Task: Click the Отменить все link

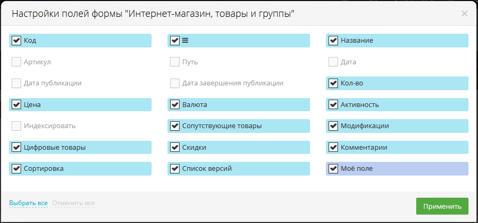Action: 73,203
